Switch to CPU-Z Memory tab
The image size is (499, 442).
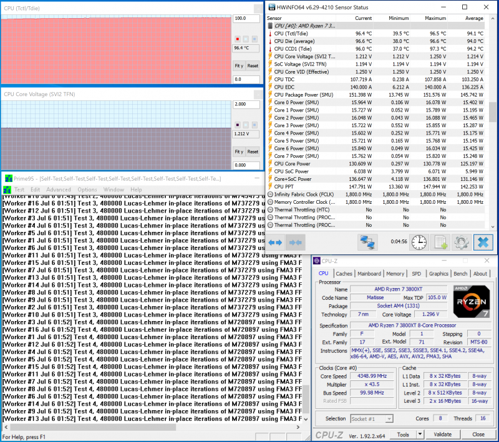[x=395, y=274]
